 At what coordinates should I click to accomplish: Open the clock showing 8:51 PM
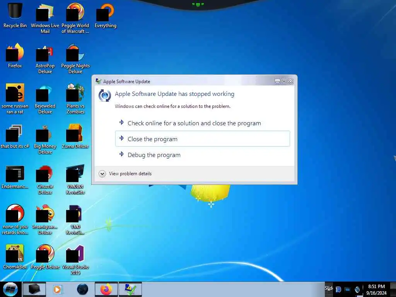[376, 290]
